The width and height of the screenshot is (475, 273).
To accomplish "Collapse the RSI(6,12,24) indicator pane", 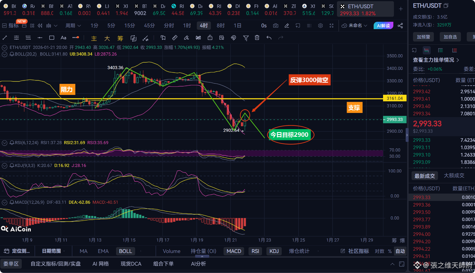I will click(x=5, y=143).
